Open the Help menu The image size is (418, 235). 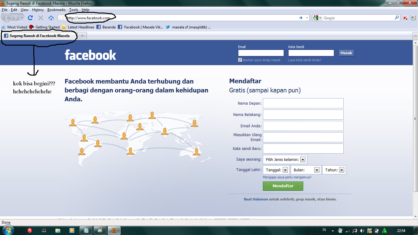pos(85,10)
